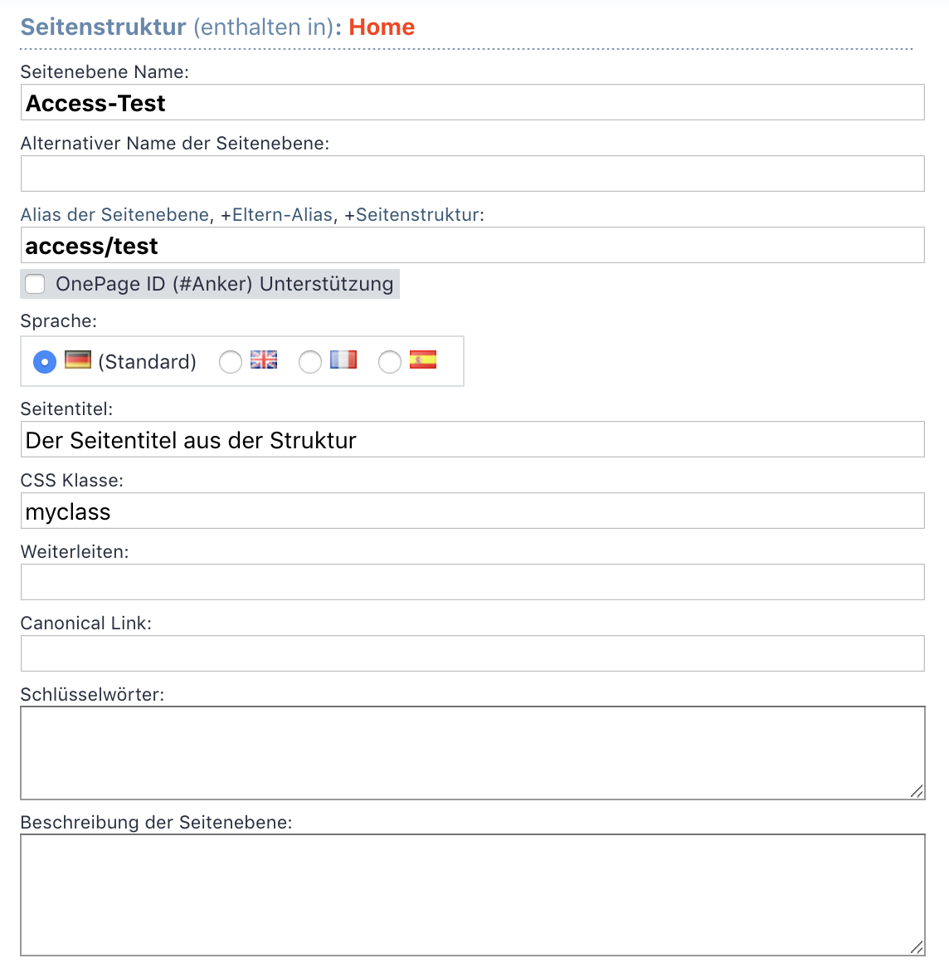Enable OnePage ID (#Anker) Unterstützung checkbox
Viewport: 949px width, 973px height.
click(35, 284)
